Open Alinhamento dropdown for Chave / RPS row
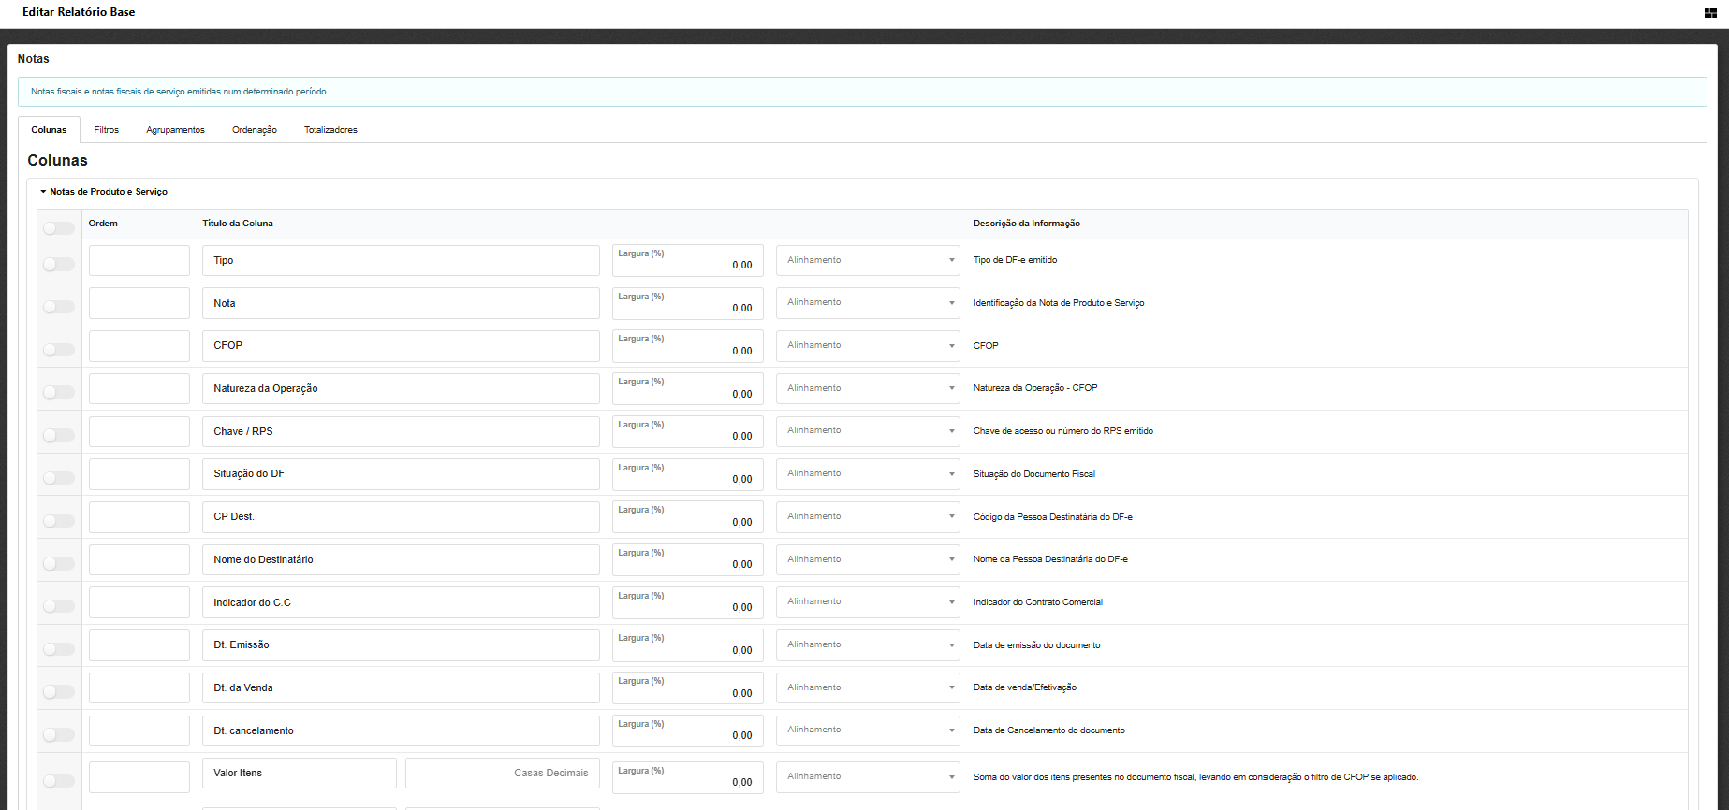 (x=867, y=431)
